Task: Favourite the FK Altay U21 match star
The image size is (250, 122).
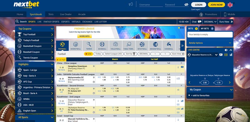Action: (x=94, y=88)
